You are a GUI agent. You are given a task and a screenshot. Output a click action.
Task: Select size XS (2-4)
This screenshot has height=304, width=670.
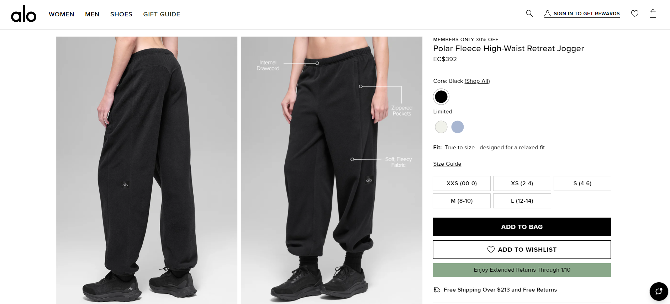tap(522, 183)
